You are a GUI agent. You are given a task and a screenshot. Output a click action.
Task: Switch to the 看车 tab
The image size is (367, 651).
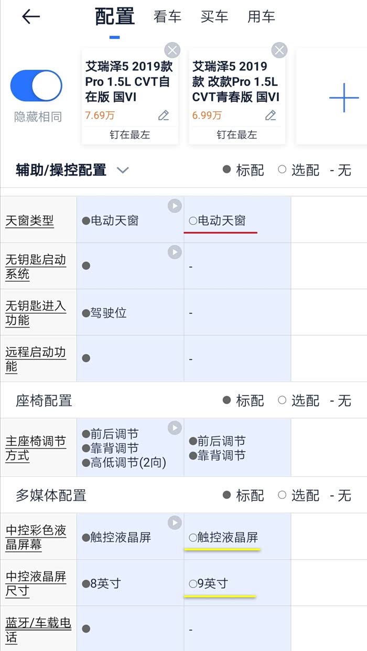pyautogui.click(x=167, y=17)
